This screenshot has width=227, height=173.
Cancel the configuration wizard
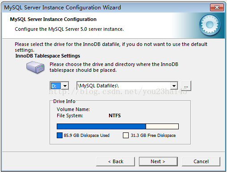(201, 161)
